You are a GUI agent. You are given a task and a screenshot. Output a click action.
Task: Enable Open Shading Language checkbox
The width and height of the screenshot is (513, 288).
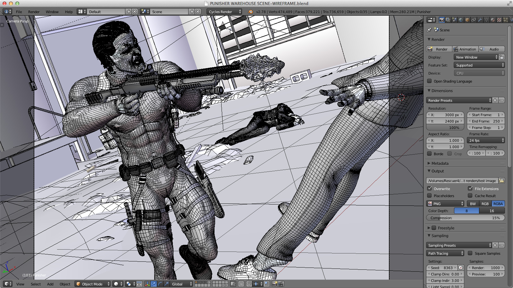point(430,81)
